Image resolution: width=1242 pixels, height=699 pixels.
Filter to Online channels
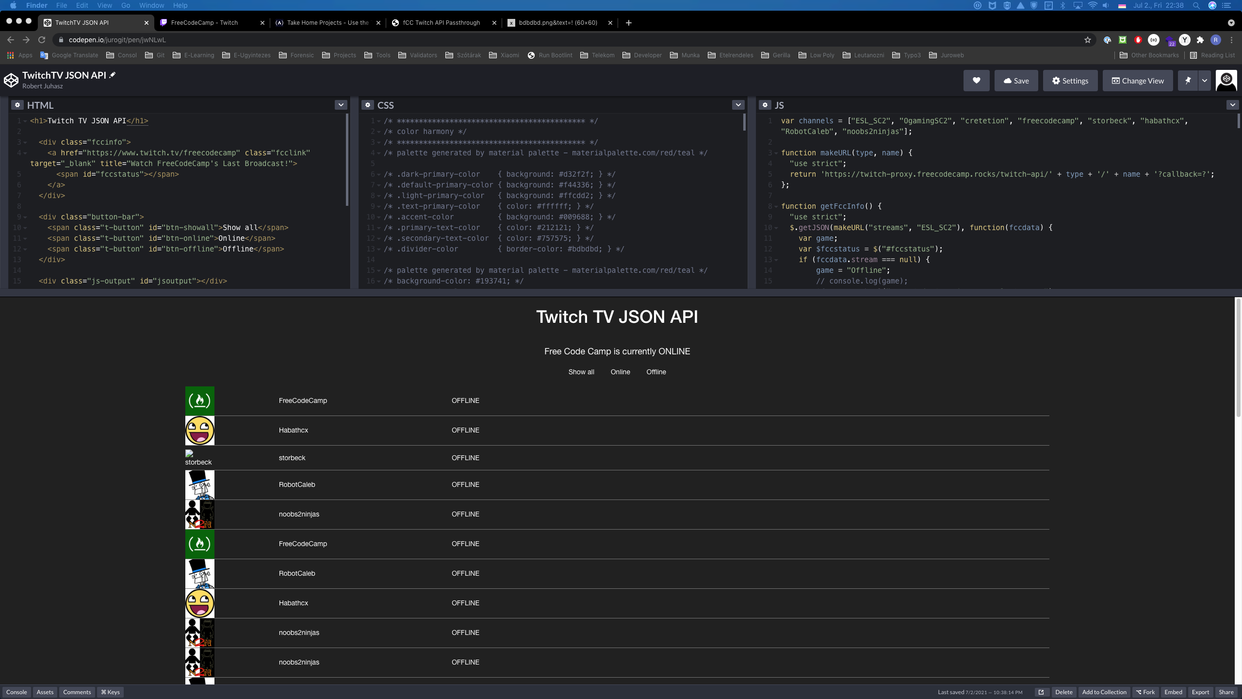click(620, 372)
